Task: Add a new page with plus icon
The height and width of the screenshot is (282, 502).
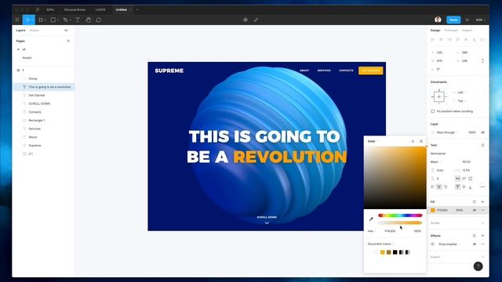Action: click(x=68, y=41)
